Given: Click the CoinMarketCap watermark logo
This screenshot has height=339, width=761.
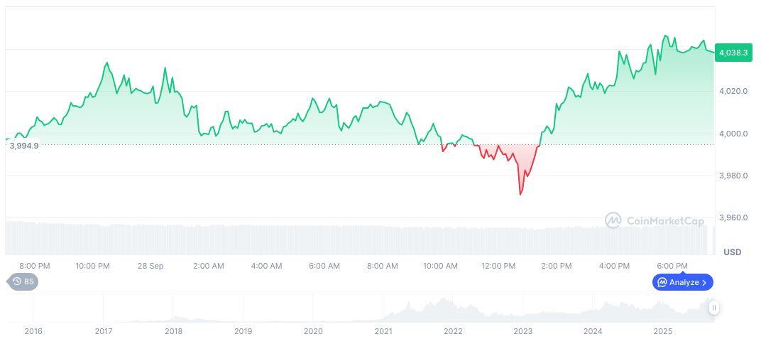Looking at the screenshot, I should (655, 221).
